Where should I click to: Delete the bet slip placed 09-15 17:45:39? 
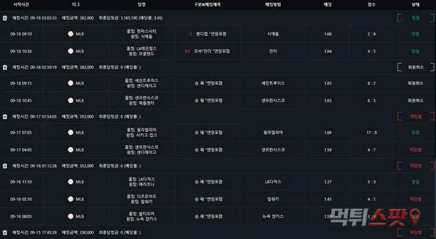pyautogui.click(x=5, y=232)
